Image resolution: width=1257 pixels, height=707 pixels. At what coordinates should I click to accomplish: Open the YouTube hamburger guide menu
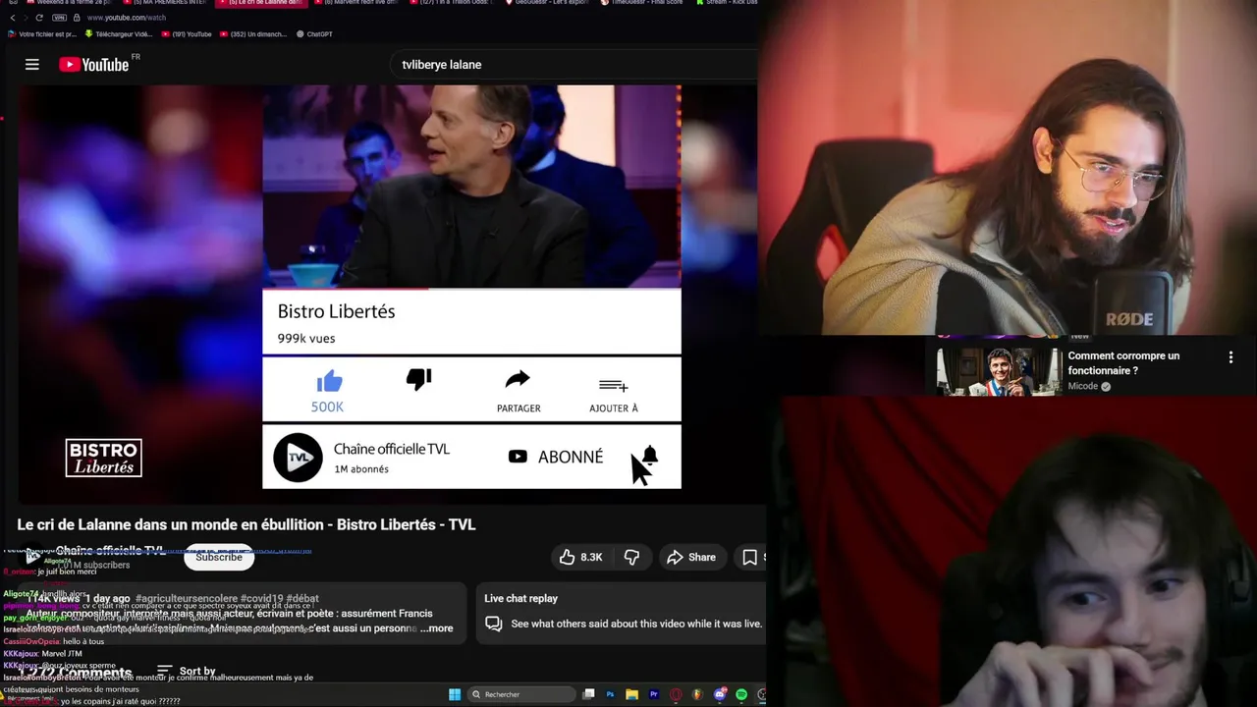tap(32, 65)
